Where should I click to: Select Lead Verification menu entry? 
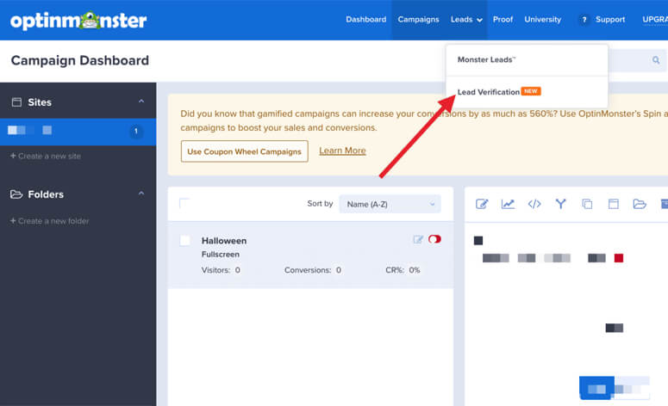(527, 92)
